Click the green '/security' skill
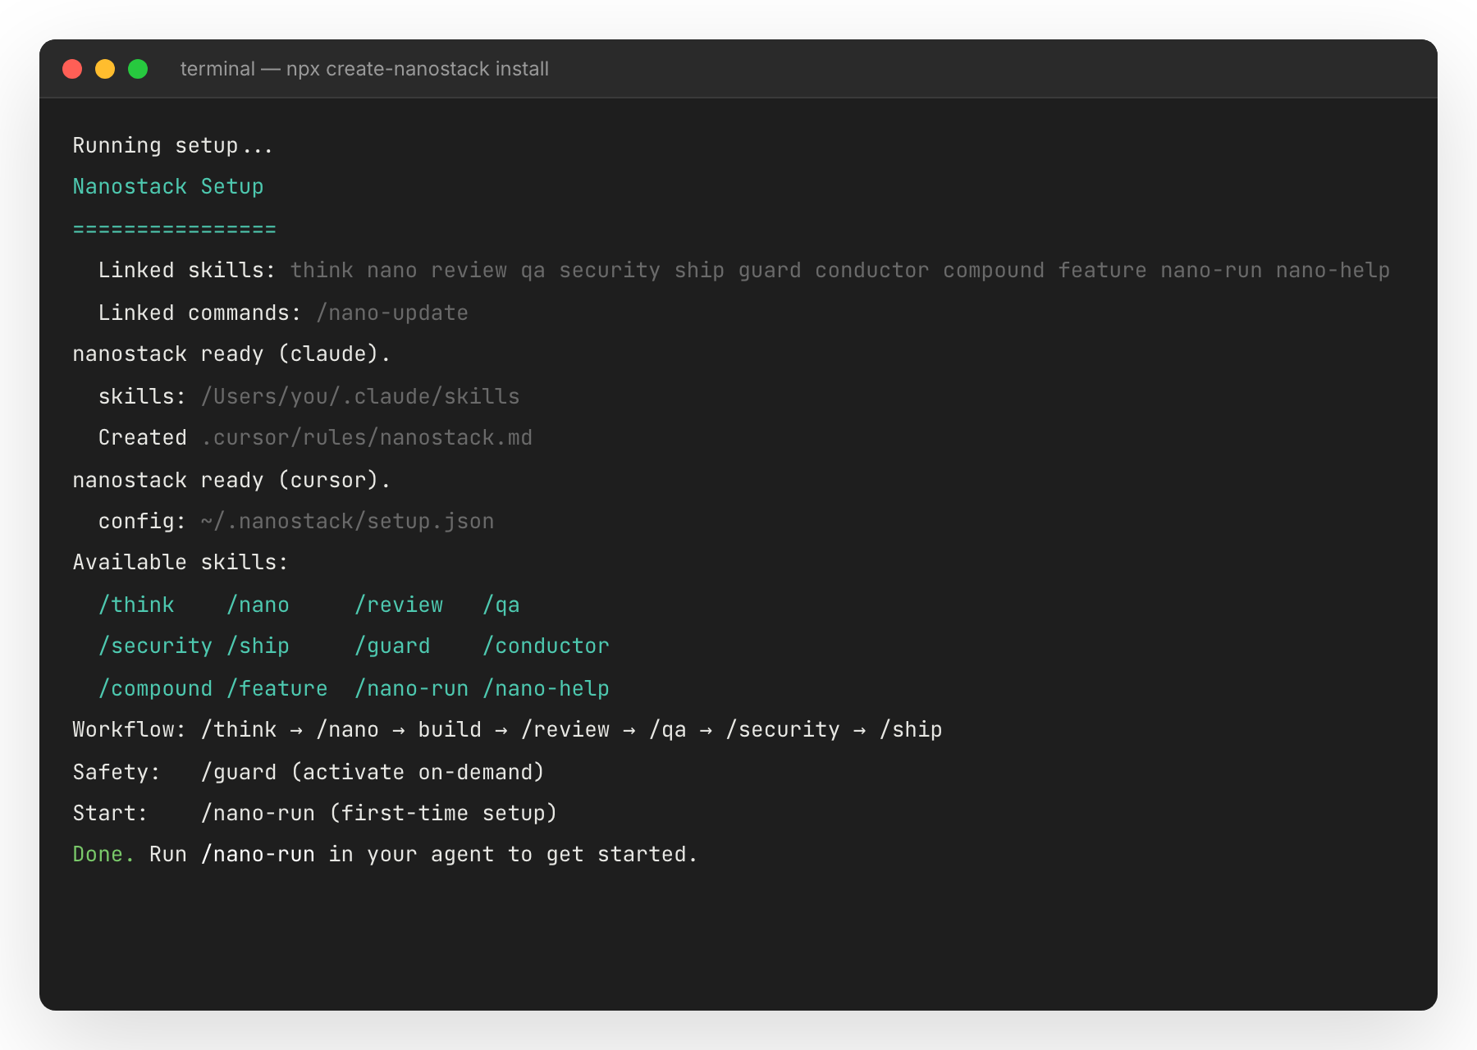 (x=155, y=646)
